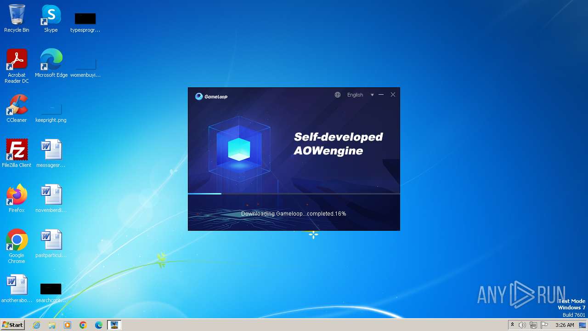
Task: Select the Firefox desktop shortcut
Action: [x=17, y=198]
